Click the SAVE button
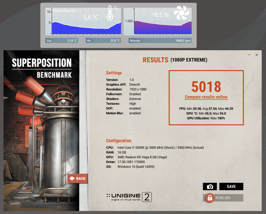266x214 pixels. (231, 187)
